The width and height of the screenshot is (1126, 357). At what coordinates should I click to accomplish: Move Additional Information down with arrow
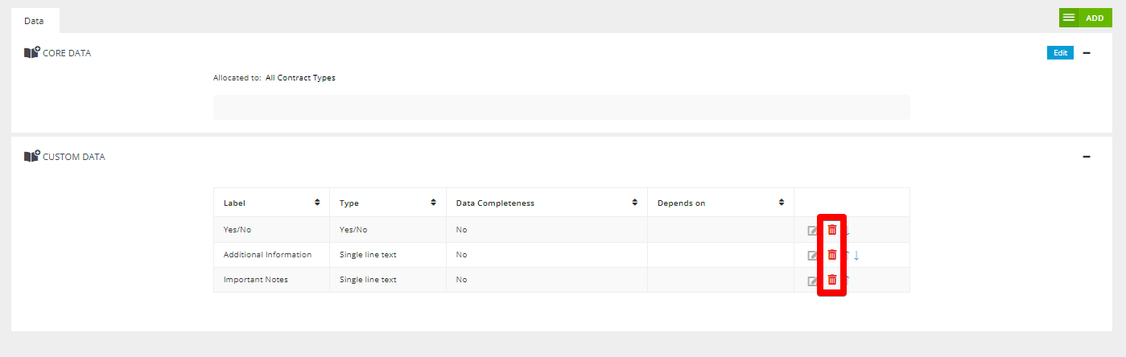[x=856, y=256]
